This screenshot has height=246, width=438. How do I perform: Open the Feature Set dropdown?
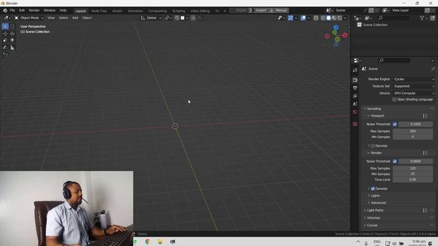click(414, 86)
